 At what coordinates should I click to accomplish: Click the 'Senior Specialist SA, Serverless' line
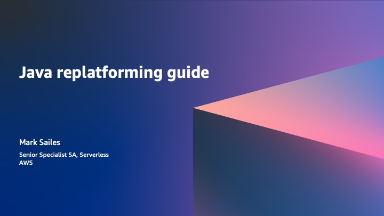(x=64, y=155)
